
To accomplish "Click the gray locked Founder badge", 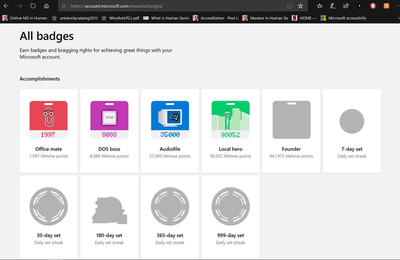I will [x=292, y=120].
